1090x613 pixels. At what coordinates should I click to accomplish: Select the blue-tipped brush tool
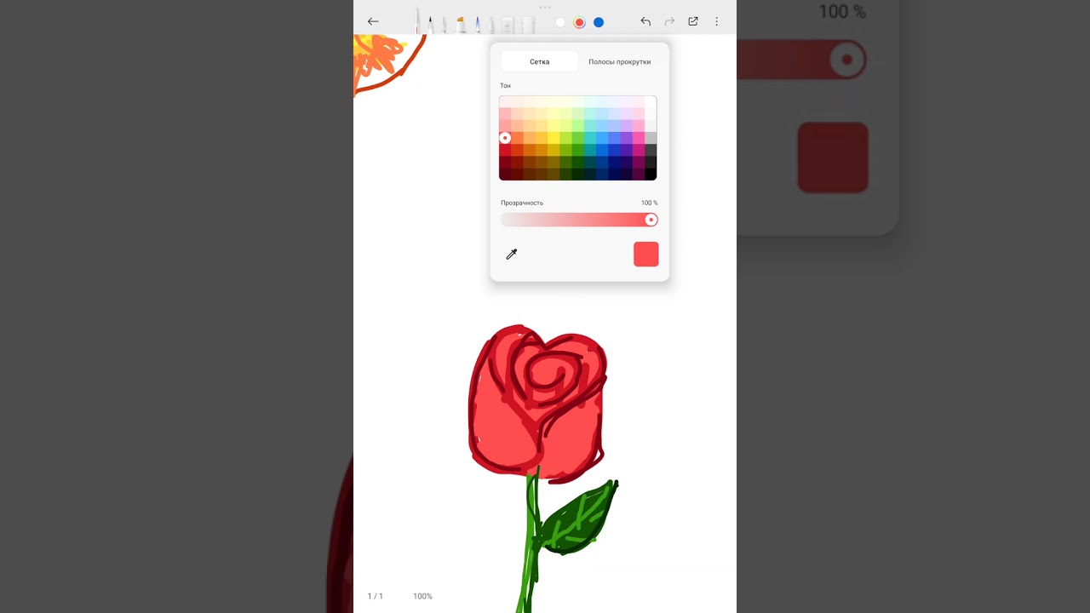(x=478, y=24)
